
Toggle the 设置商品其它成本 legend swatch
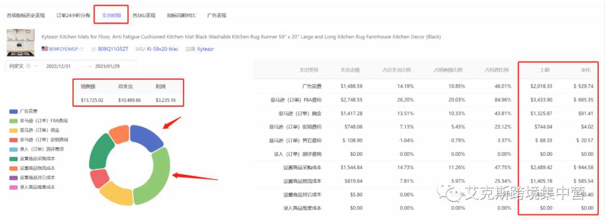pos(13,178)
